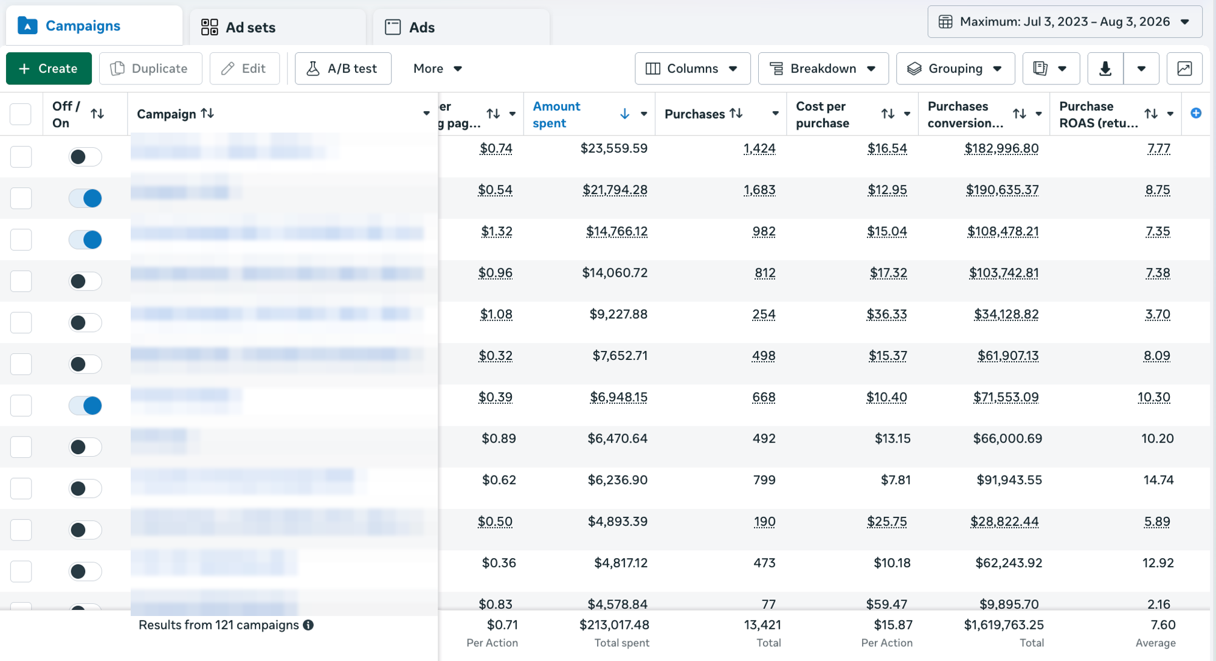Sort by Purchases column arrows

click(736, 113)
